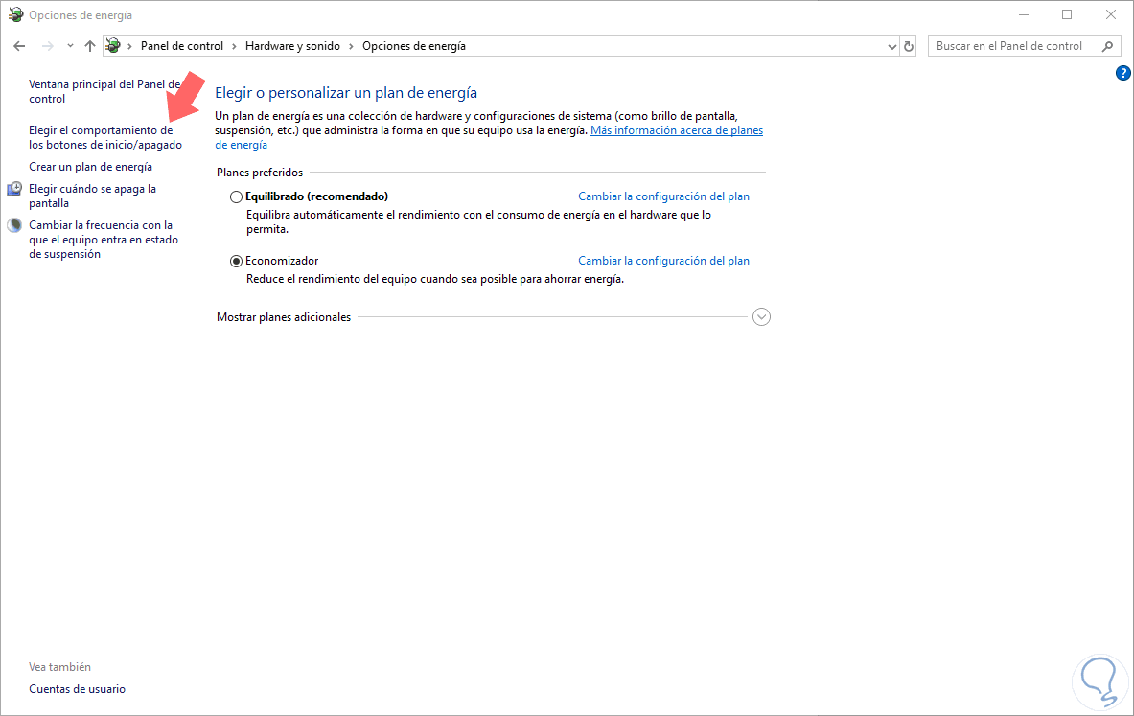Viewport: 1134px width, 716px height.
Task: Open Elegir cuándo se apaga la pantalla
Action: 93,196
